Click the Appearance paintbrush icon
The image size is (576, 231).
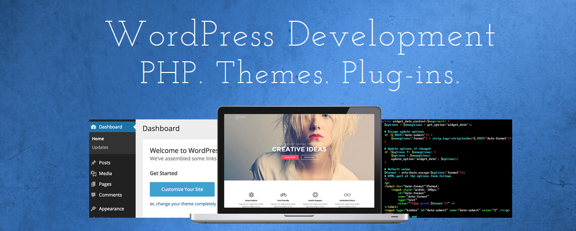click(x=93, y=209)
